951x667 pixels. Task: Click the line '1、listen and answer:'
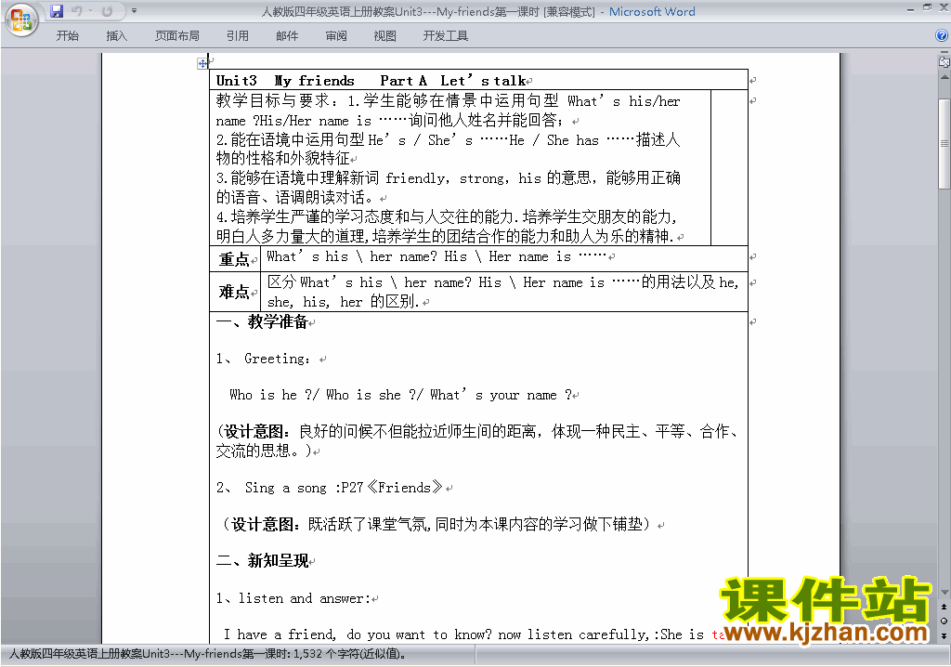pyautogui.click(x=293, y=598)
